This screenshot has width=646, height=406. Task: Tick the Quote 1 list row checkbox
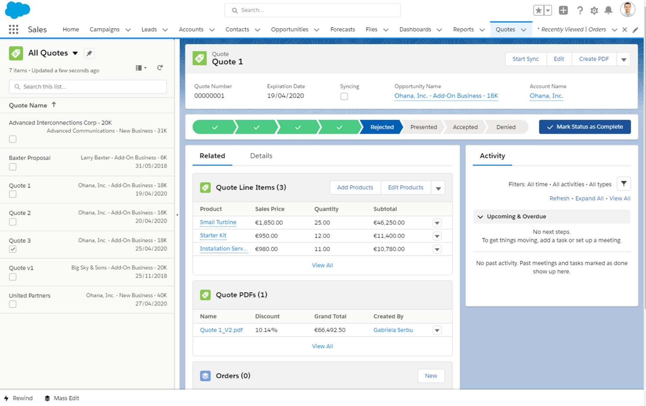tap(13, 194)
